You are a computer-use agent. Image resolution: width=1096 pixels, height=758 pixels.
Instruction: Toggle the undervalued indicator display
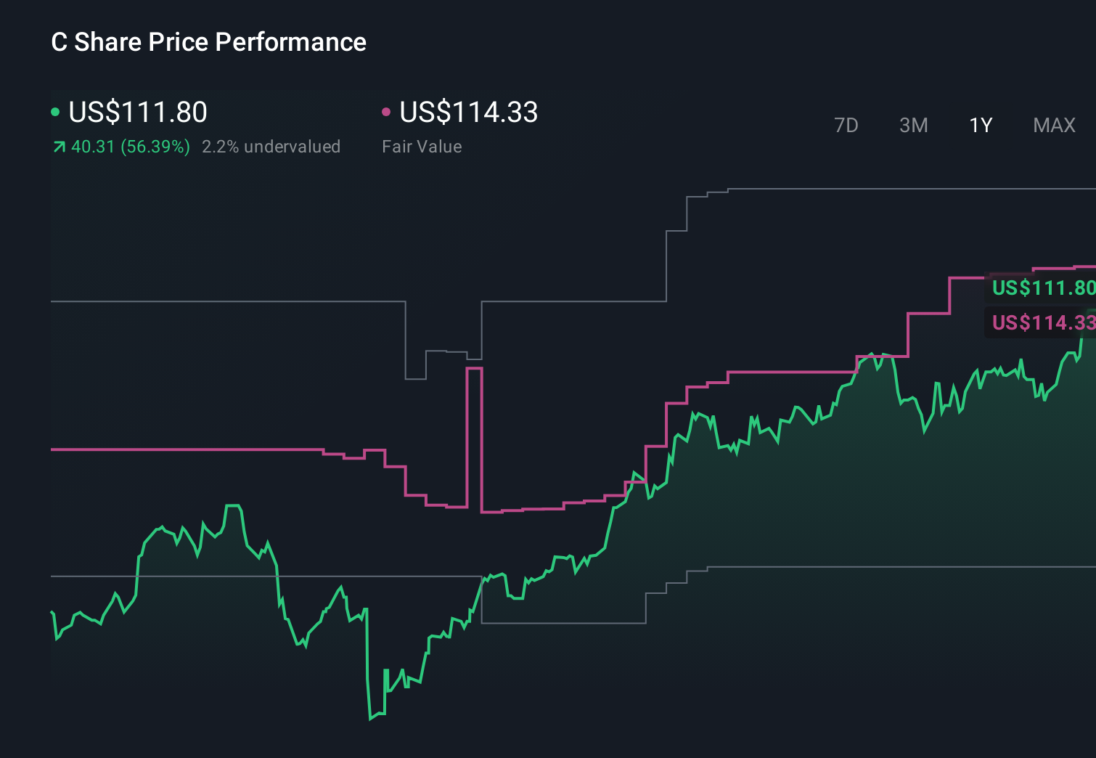pyautogui.click(x=271, y=146)
